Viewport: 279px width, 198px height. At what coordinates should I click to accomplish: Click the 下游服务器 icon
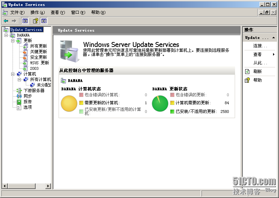pos(19,91)
